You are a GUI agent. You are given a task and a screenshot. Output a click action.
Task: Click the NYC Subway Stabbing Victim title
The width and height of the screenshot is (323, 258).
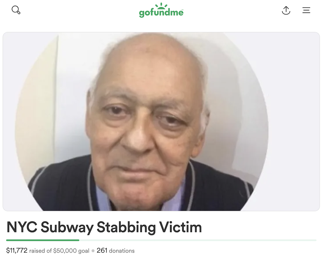[104, 227]
